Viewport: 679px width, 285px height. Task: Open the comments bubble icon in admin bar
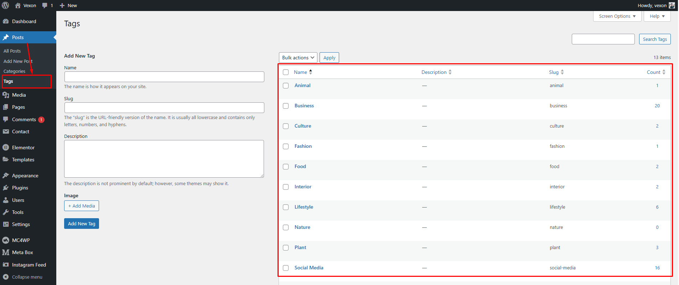point(45,6)
